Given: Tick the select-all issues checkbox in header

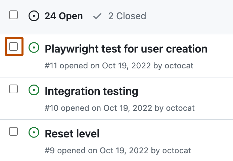Looking at the screenshot, I should (13, 15).
